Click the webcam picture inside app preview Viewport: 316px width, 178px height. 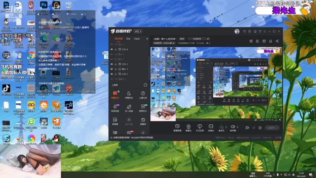point(163,114)
